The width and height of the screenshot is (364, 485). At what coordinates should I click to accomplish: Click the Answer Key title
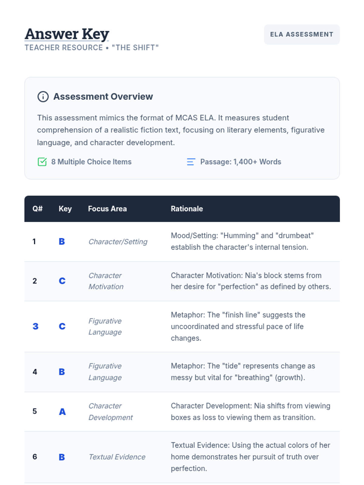point(67,34)
